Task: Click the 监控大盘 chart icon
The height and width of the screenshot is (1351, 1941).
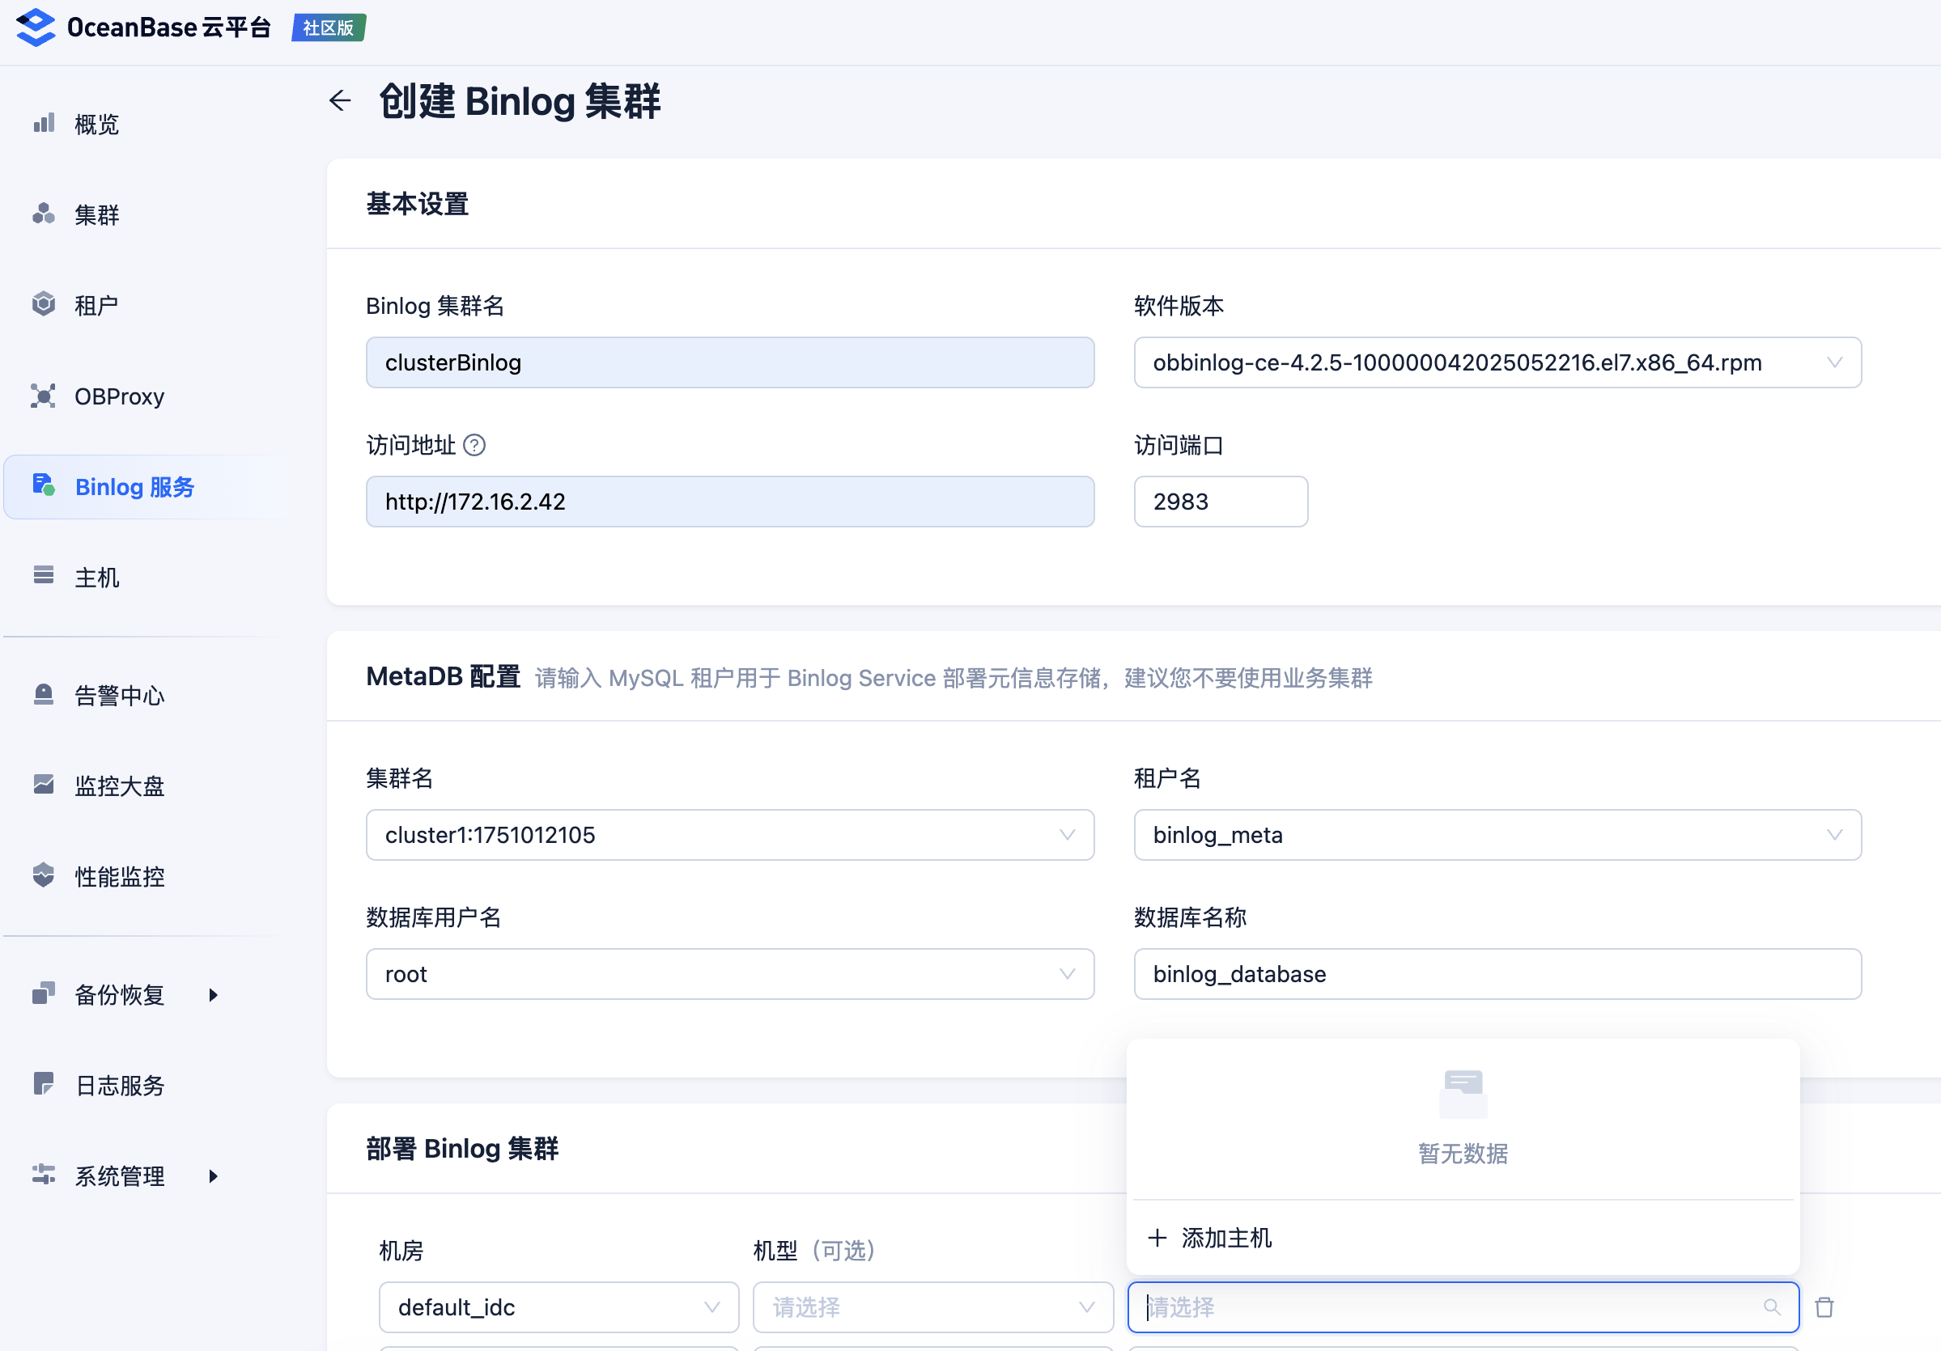Action: click(x=44, y=784)
